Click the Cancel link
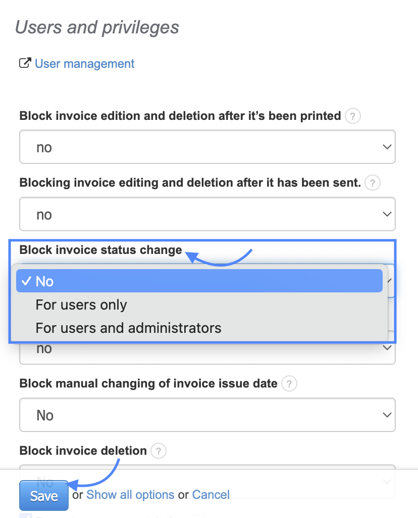The image size is (418, 518). (x=211, y=495)
